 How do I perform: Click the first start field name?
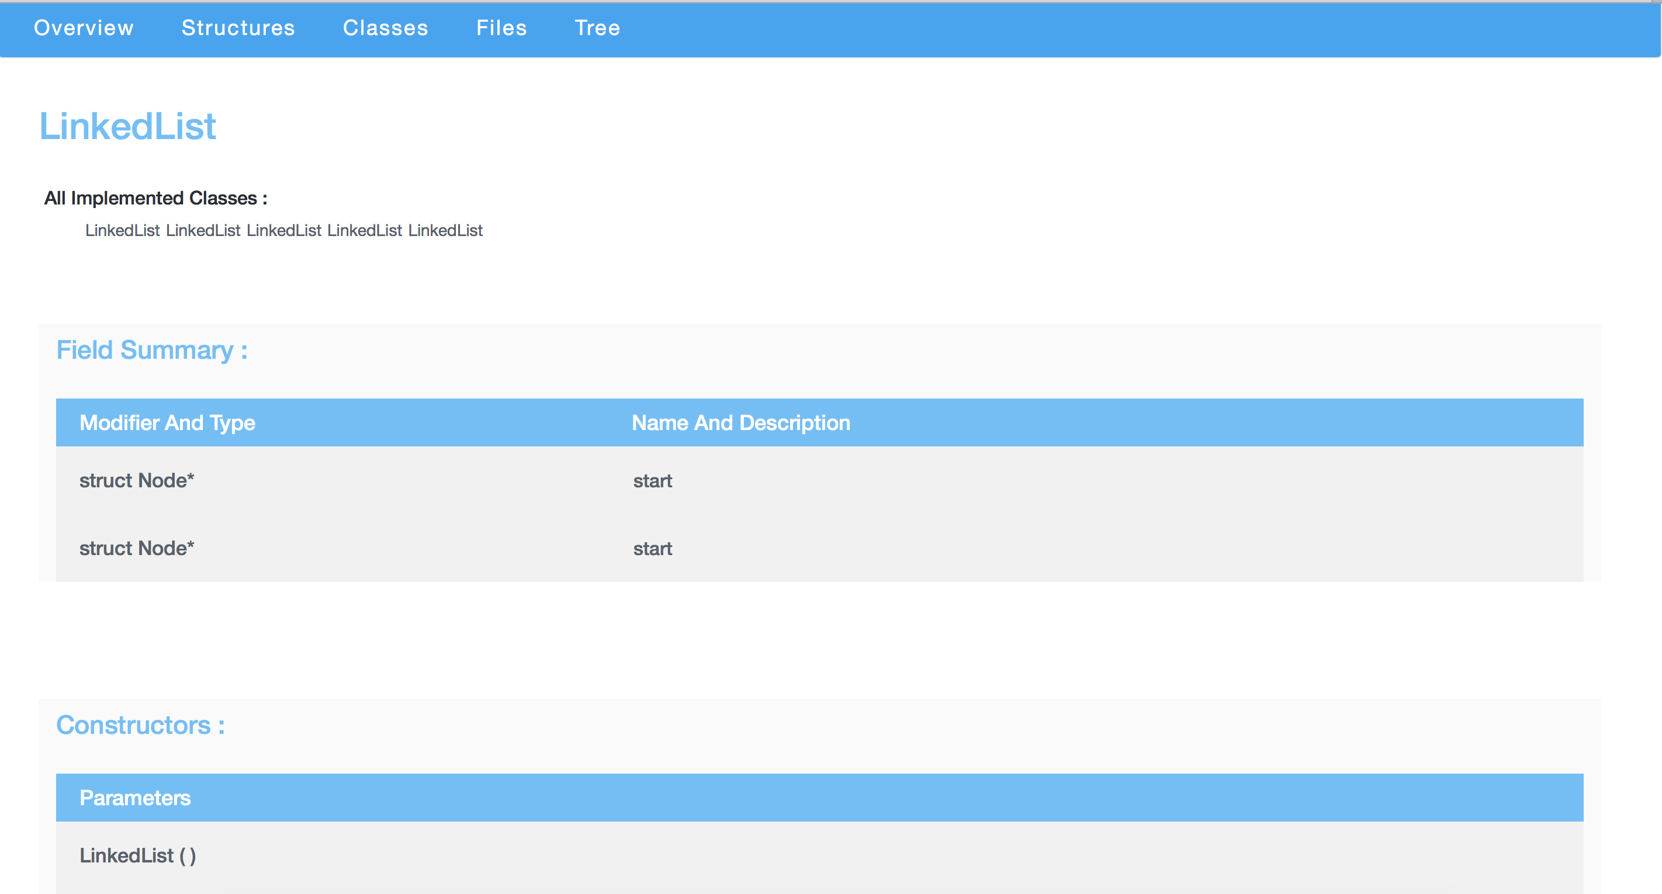click(x=652, y=481)
